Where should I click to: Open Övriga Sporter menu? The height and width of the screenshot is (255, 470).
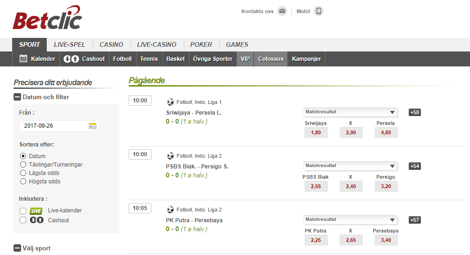213,59
